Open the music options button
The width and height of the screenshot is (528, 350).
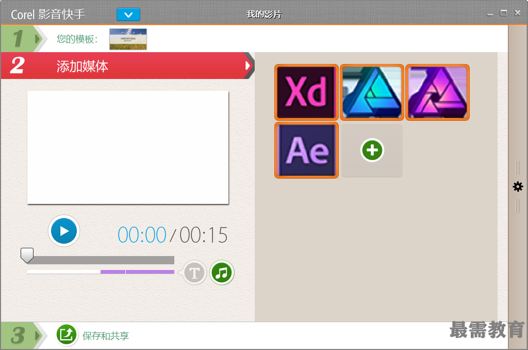pos(222,273)
